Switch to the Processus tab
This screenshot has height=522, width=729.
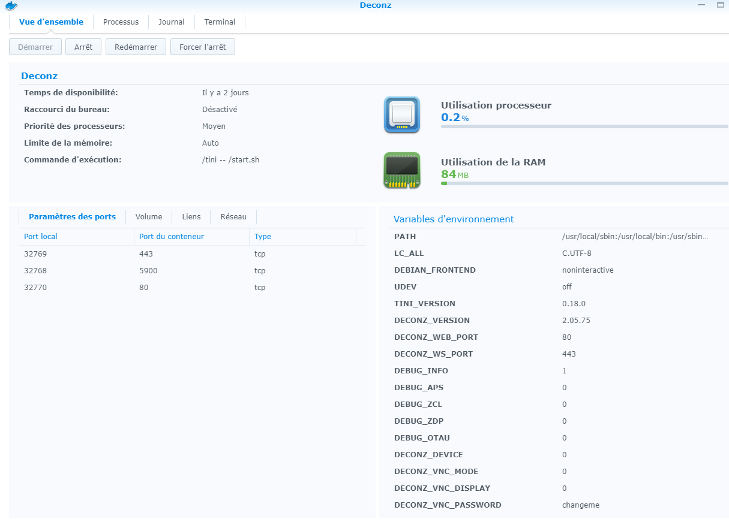121,22
